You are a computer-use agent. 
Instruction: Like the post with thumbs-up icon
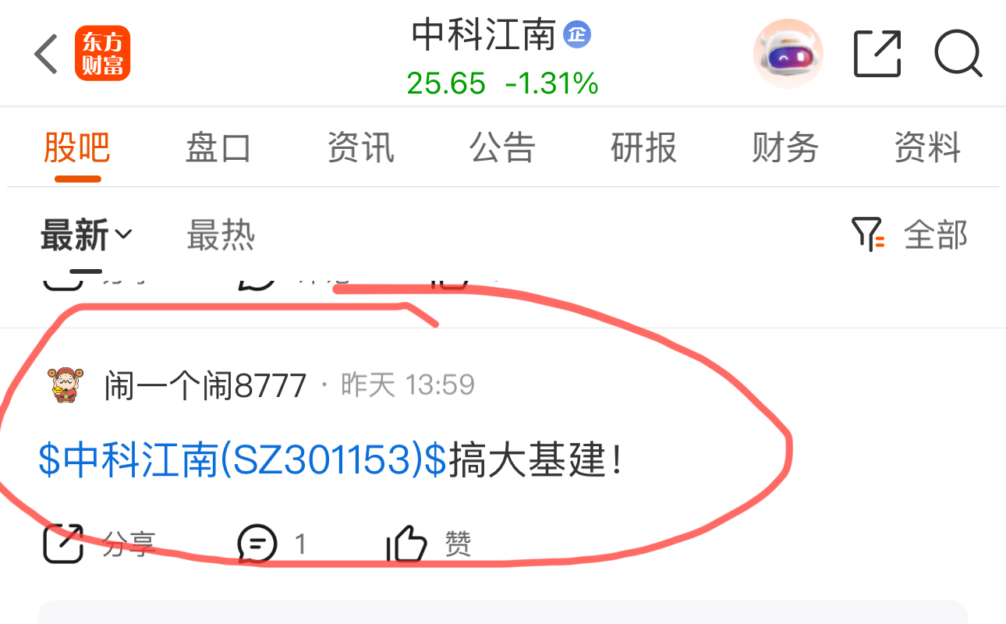click(x=407, y=543)
